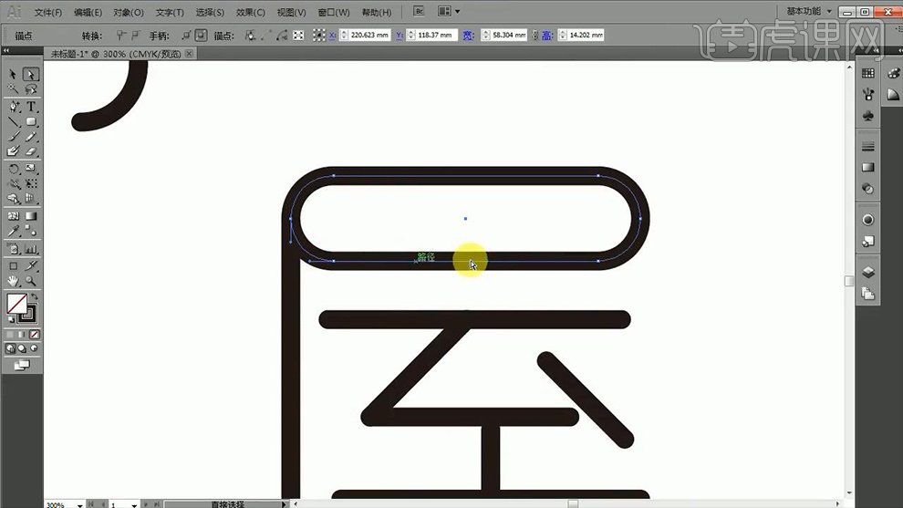
Task: Open the Layers panel icon in right dock
Action: click(868, 272)
